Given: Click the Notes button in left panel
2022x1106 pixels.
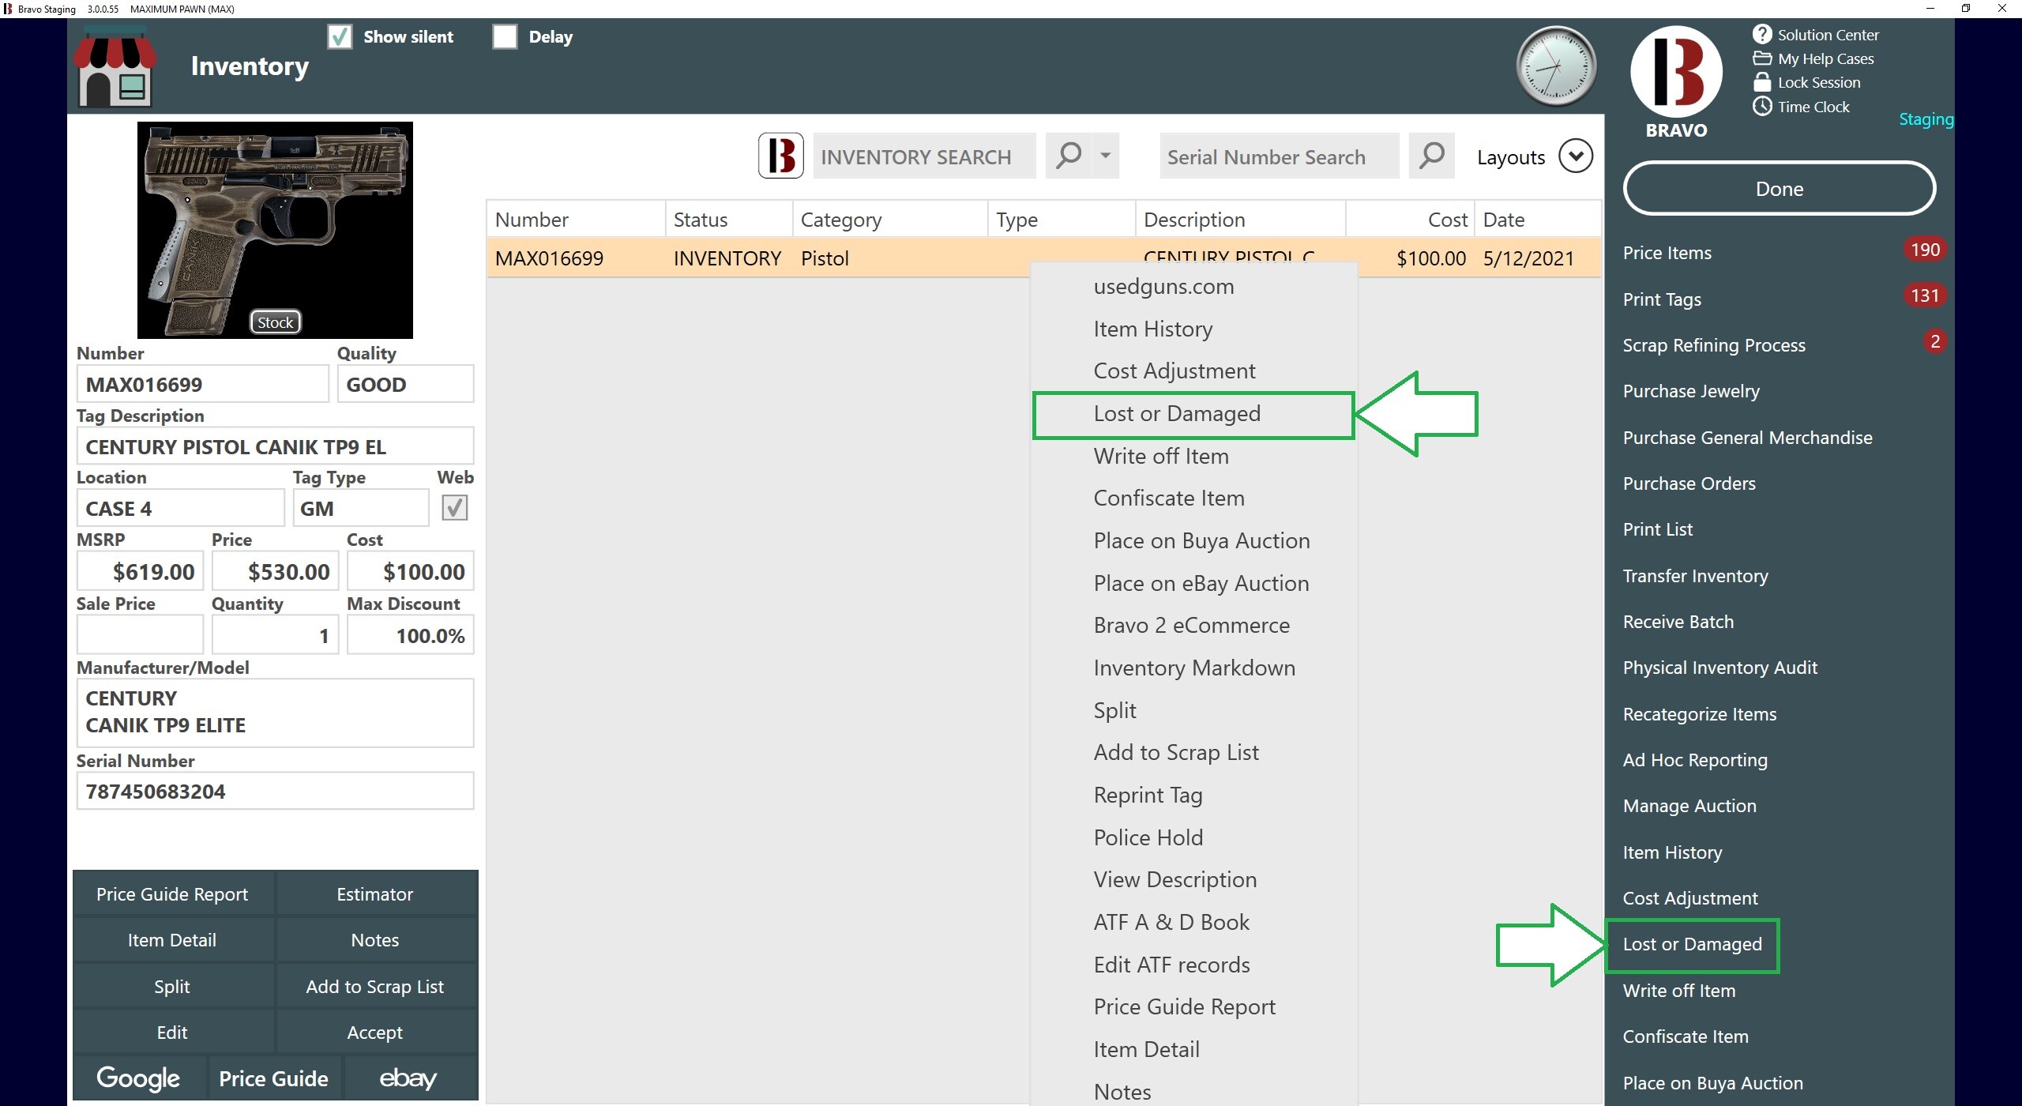Looking at the screenshot, I should [x=375, y=939].
